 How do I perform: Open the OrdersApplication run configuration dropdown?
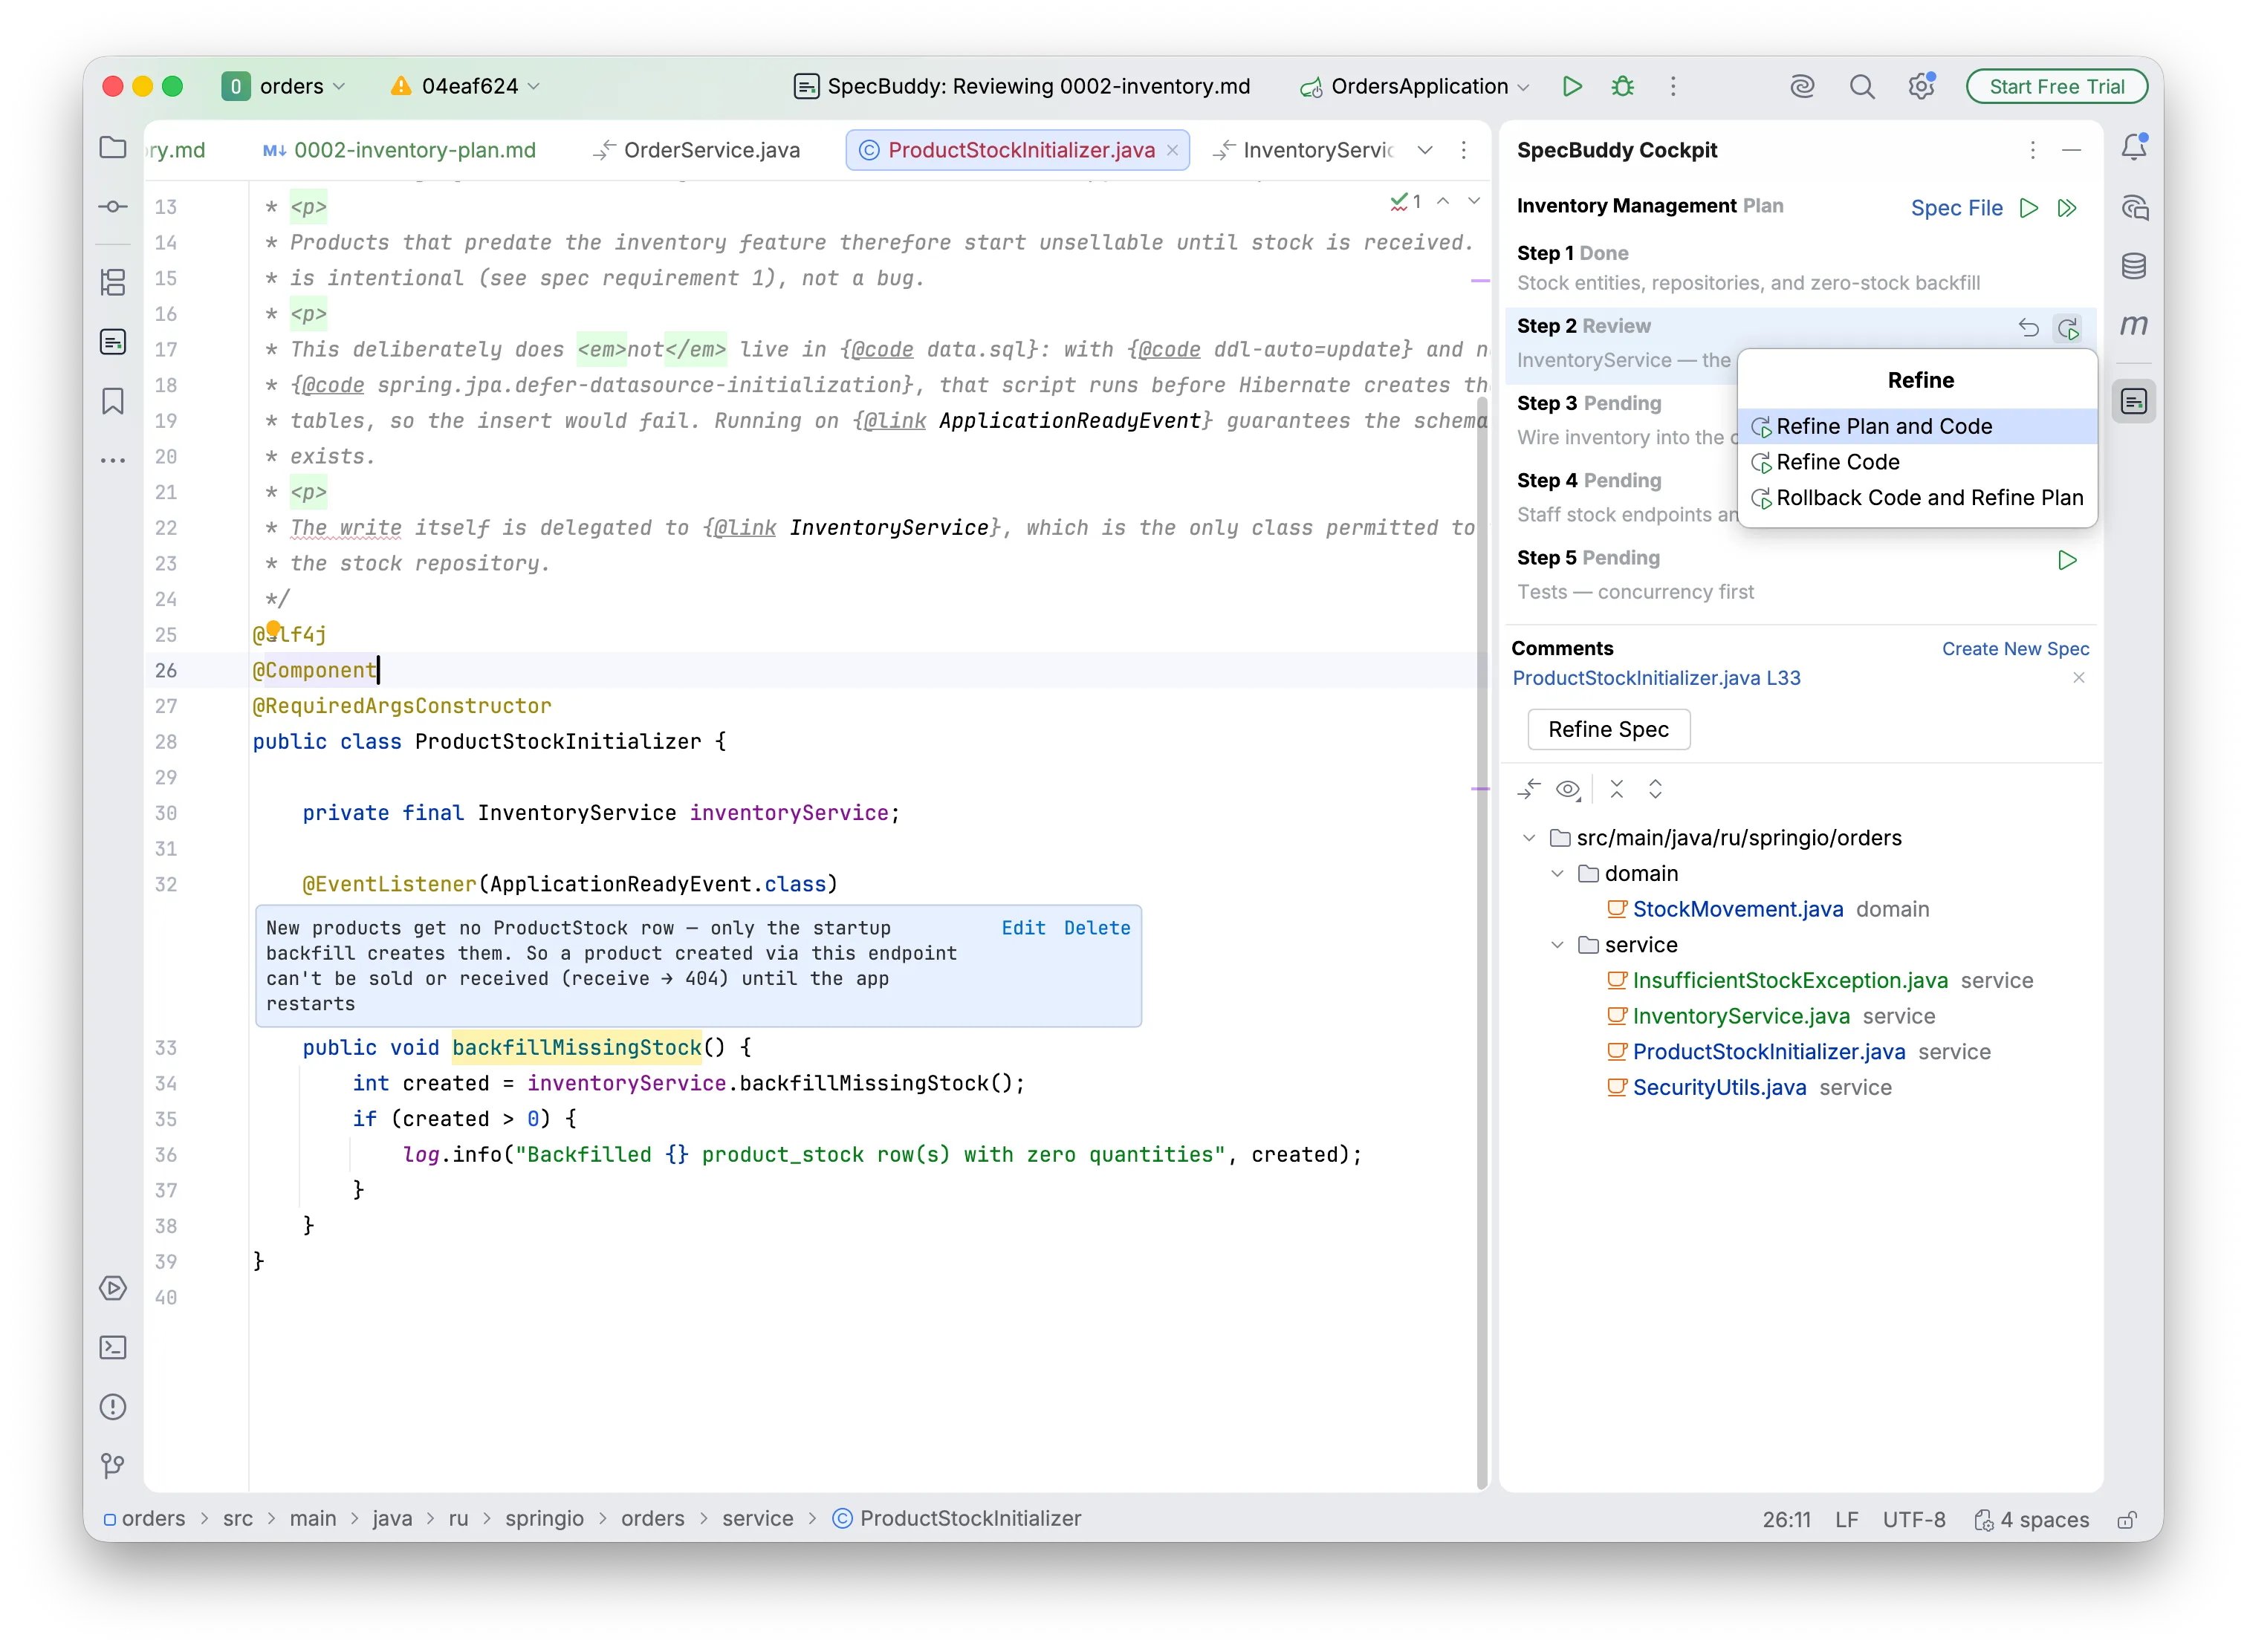coord(1415,86)
